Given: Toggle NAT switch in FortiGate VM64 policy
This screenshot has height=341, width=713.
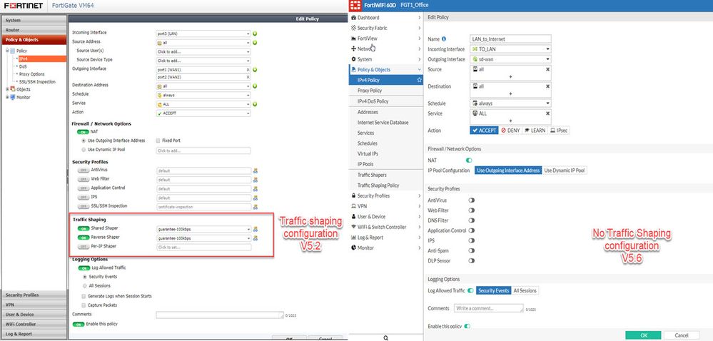Looking at the screenshot, I should 83,132.
